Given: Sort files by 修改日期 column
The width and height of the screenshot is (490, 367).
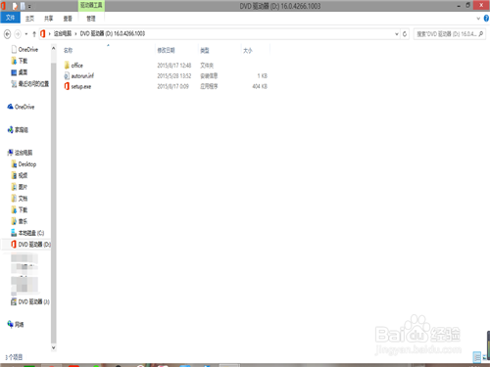Looking at the screenshot, I should (x=167, y=50).
